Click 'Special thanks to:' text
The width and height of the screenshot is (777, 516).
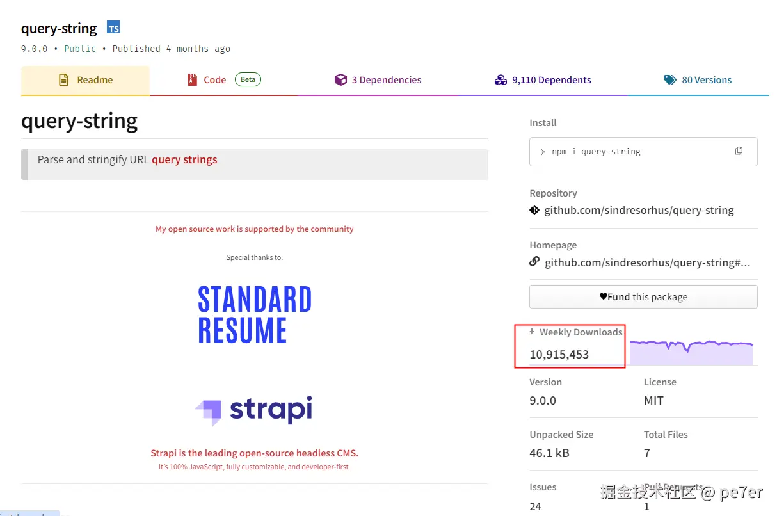255,257
